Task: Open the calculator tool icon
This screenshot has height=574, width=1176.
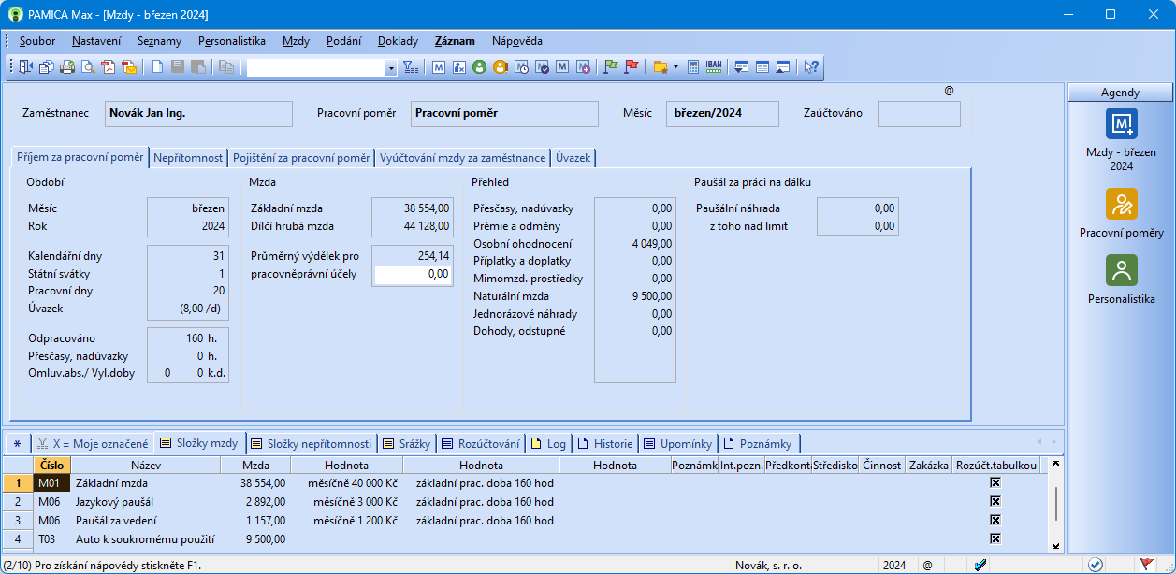Action: pos(693,67)
